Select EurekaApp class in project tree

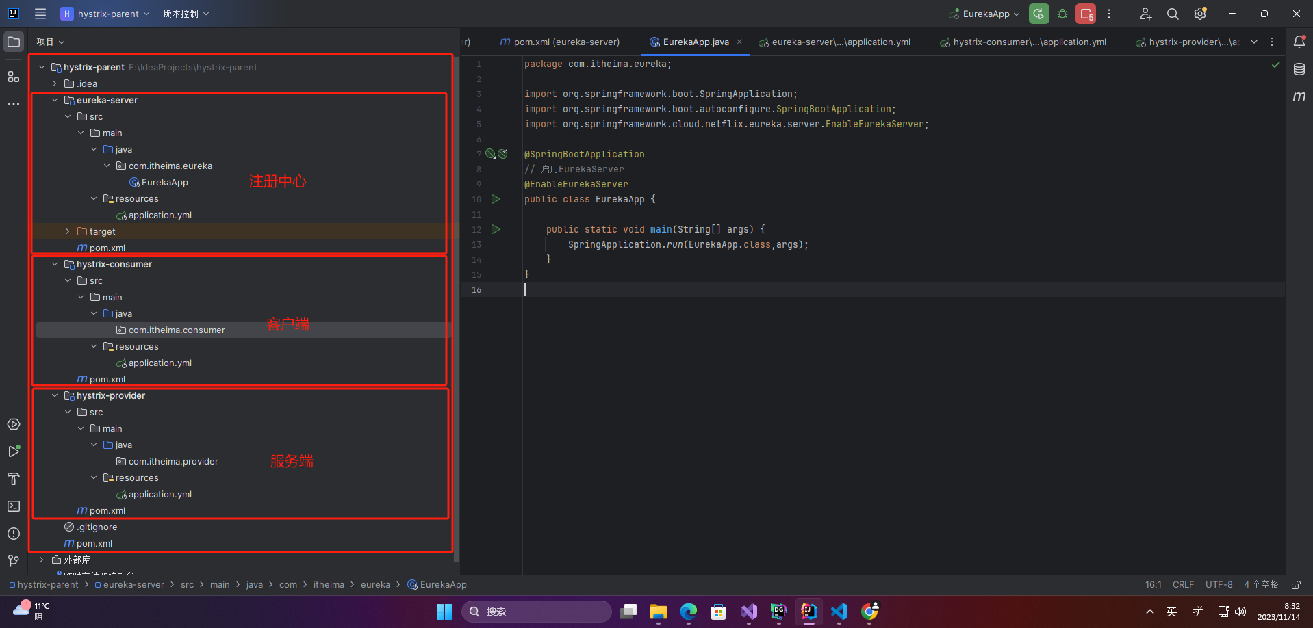click(158, 182)
